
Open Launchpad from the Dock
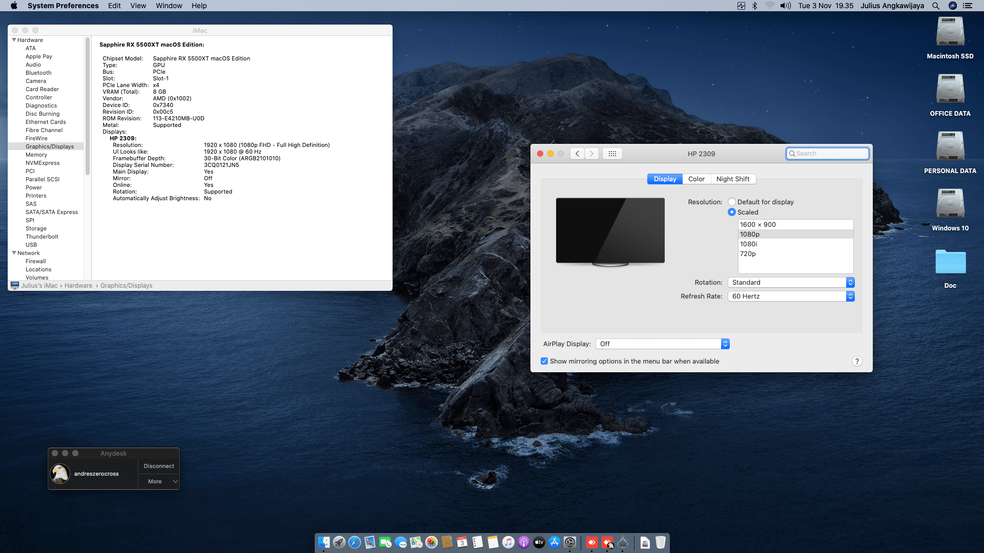click(x=339, y=542)
